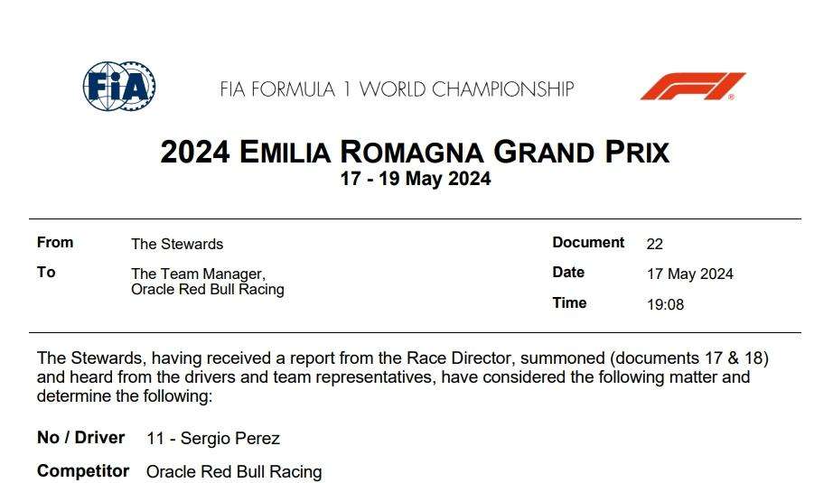Click the bold Date label
The width and height of the screenshot is (833, 483).
click(x=568, y=273)
